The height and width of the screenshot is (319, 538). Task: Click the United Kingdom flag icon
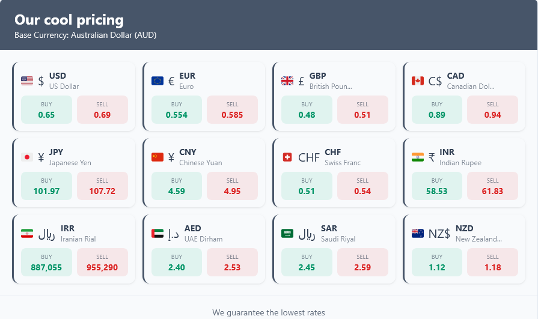287,81
